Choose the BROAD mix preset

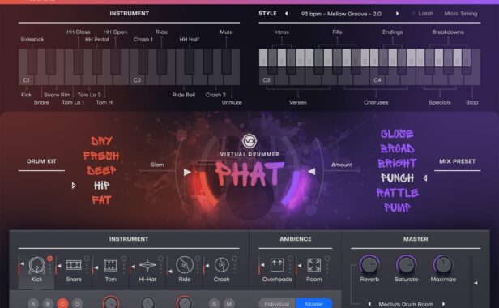coord(397,148)
